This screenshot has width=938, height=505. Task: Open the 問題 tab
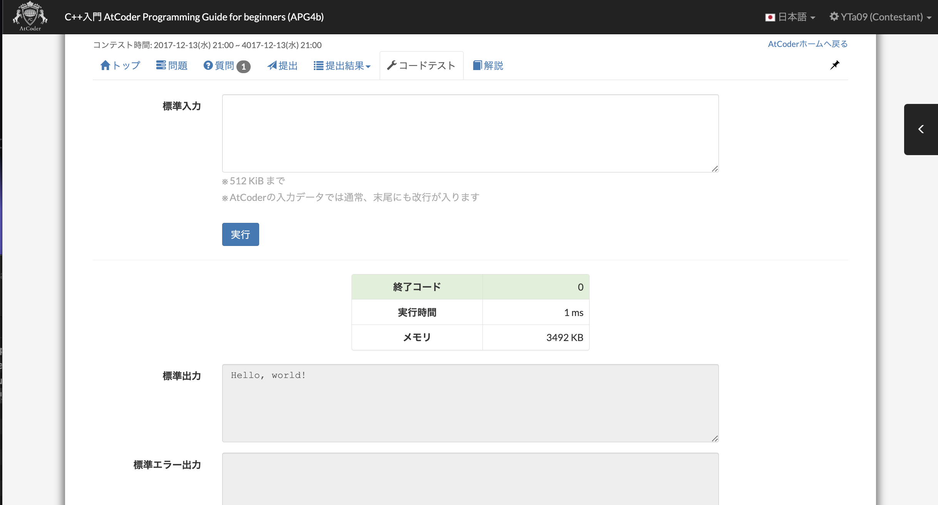point(172,65)
